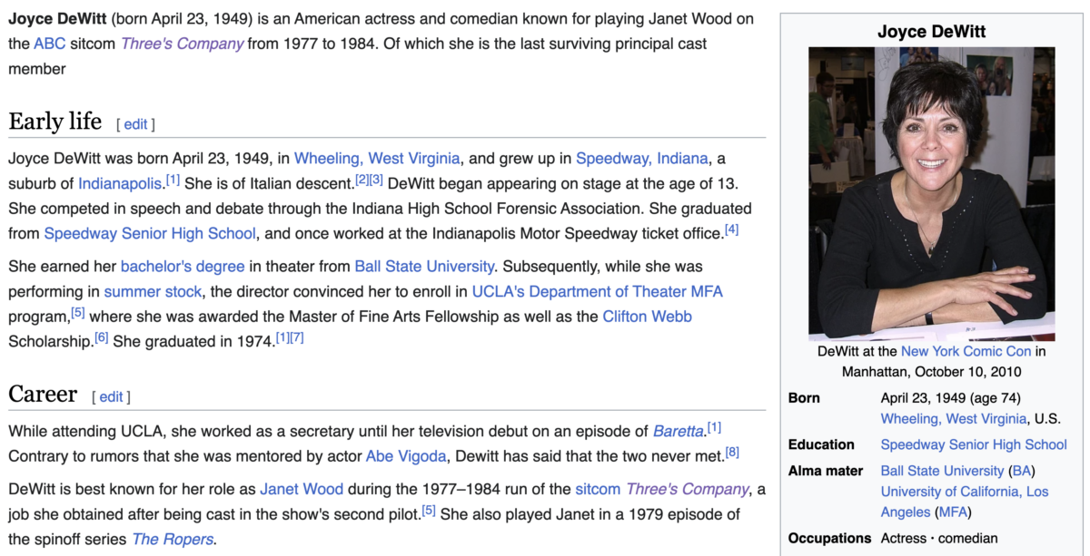The width and height of the screenshot is (1090, 556).
Task: Open University of California, Los Angeles infobox link
Action: (965, 501)
